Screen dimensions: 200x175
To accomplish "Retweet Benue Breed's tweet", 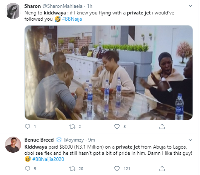I will [72, 168].
